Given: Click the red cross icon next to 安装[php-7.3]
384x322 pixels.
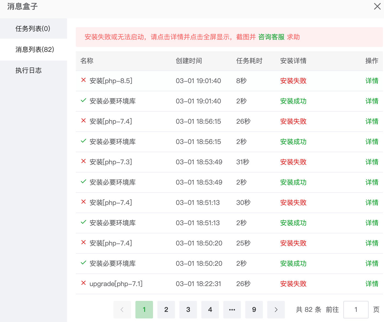Looking at the screenshot, I should click(84, 161).
